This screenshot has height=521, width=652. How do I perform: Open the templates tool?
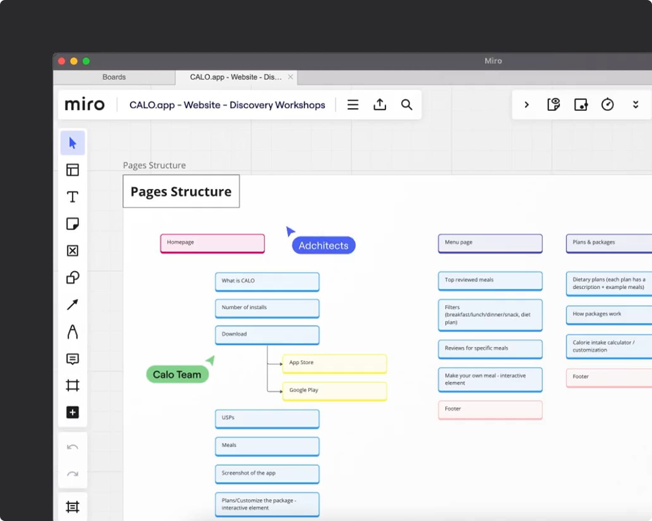[x=72, y=170]
